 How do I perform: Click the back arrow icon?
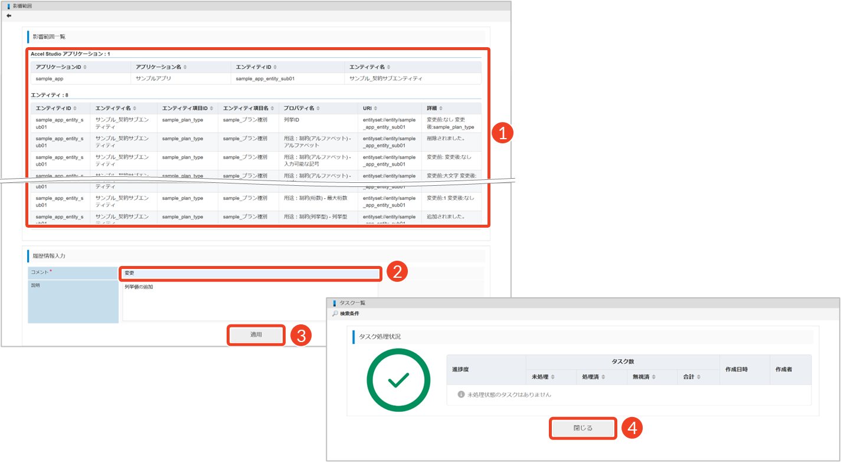(9, 16)
